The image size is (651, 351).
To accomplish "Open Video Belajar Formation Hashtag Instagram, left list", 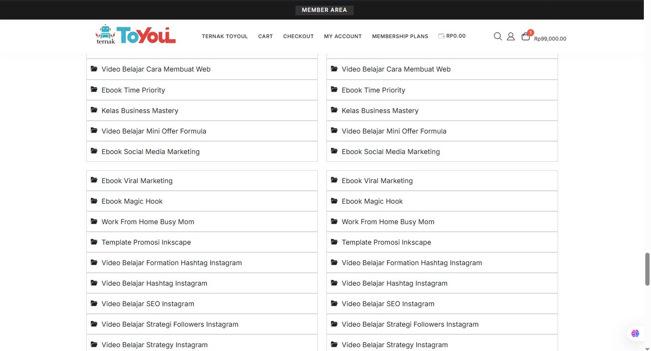I will 172,263.
